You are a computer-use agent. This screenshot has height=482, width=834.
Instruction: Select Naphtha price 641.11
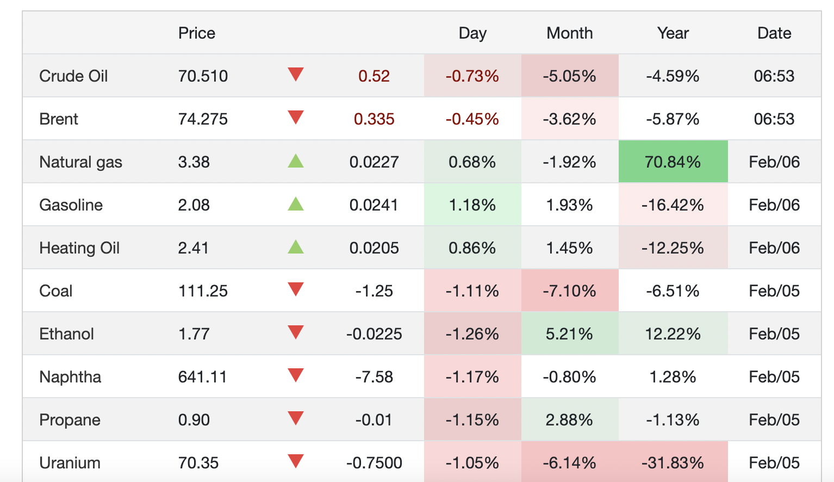[202, 376]
